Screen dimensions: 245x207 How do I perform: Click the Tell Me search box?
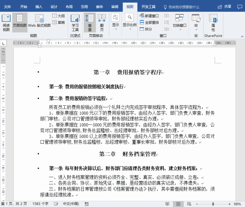tap(182, 7)
